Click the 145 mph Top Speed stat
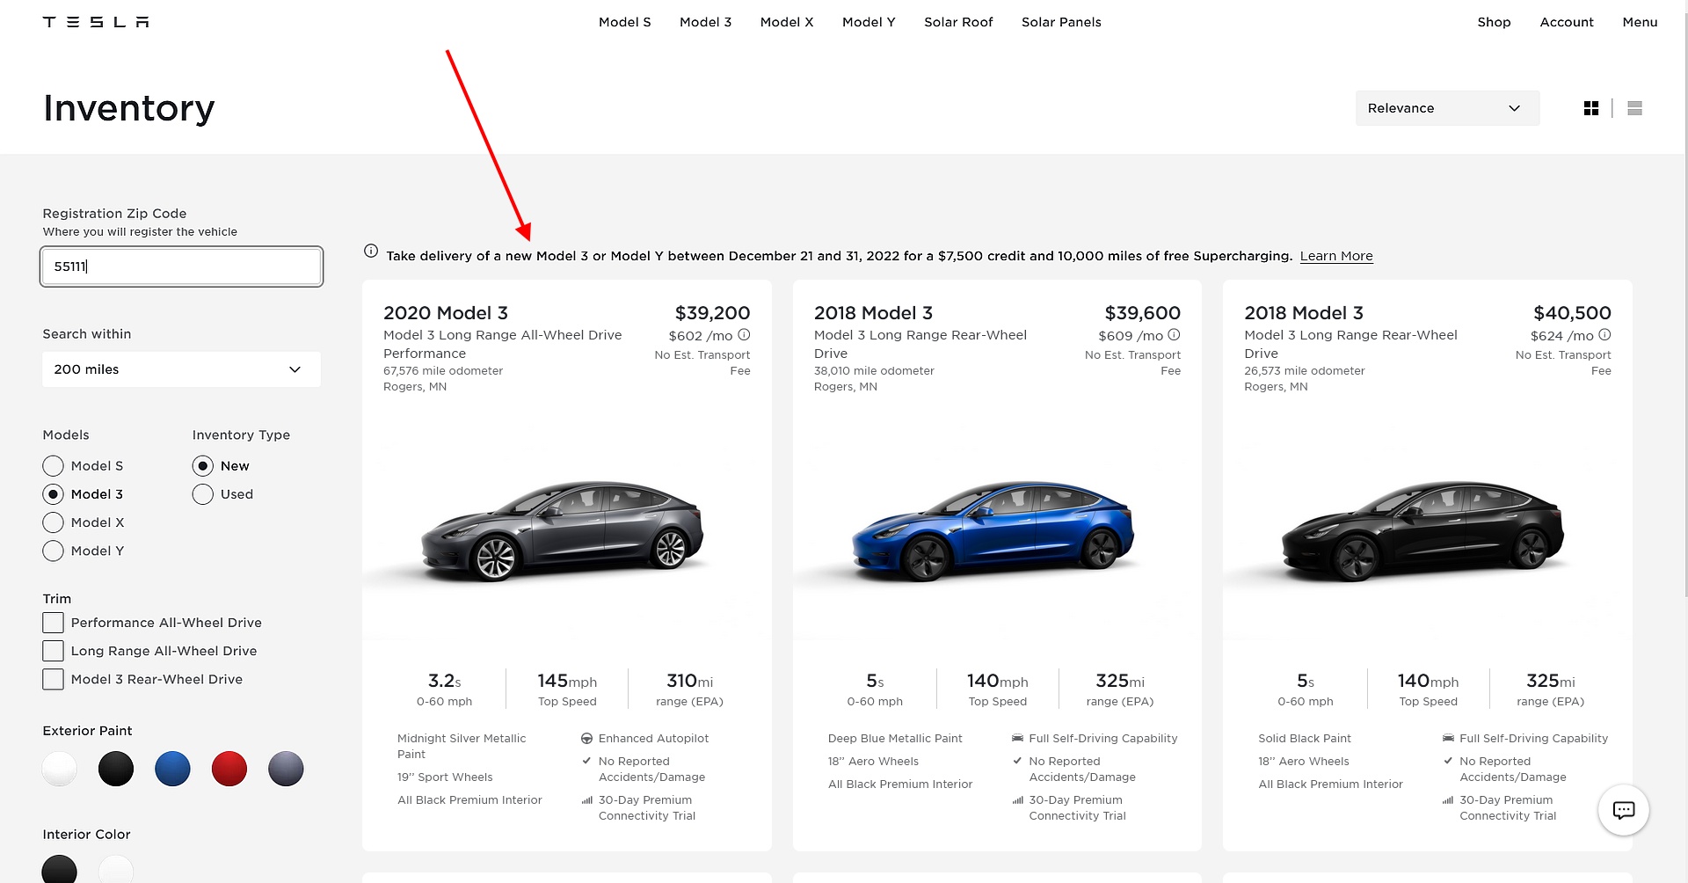1688x883 pixels. point(567,690)
